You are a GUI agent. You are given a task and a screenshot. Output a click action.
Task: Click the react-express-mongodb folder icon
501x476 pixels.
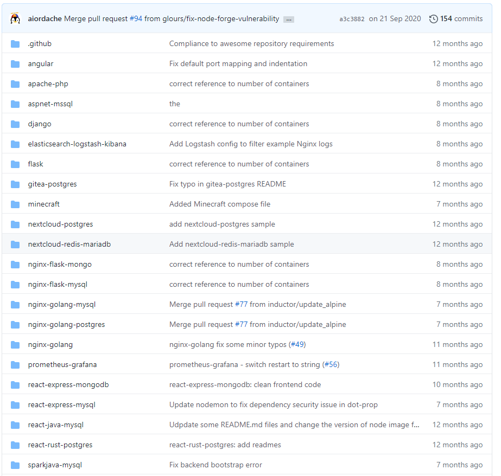coord(15,385)
